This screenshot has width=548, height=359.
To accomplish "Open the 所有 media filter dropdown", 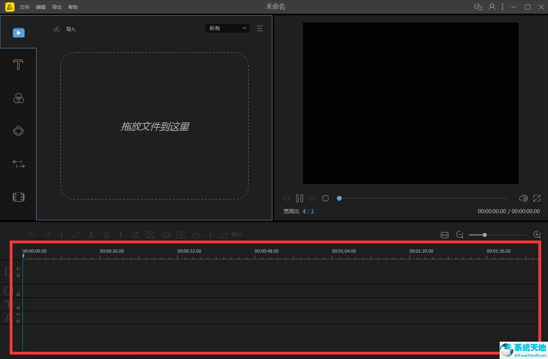I will coord(227,28).
